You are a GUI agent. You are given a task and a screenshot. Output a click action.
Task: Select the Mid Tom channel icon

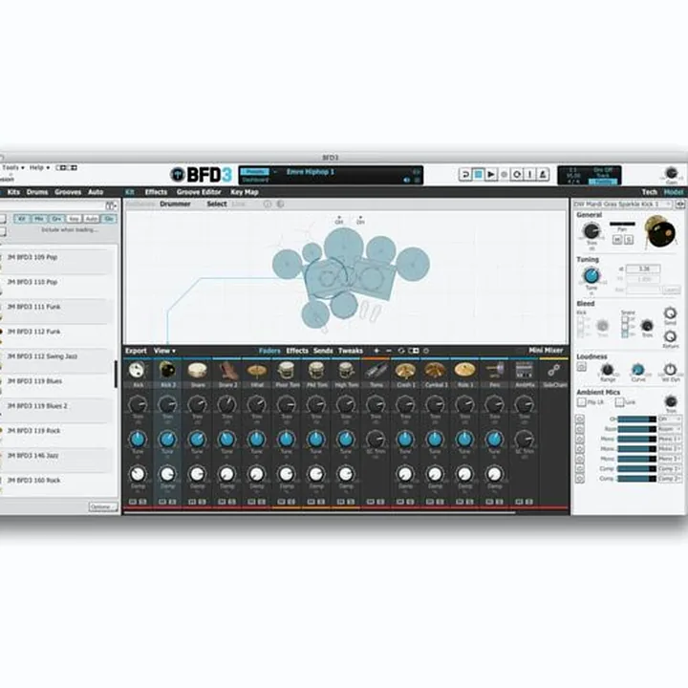(316, 371)
